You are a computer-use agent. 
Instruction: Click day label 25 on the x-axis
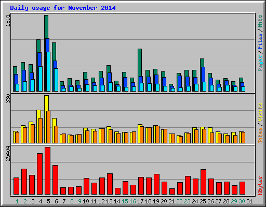pyautogui.click(x=203, y=201)
